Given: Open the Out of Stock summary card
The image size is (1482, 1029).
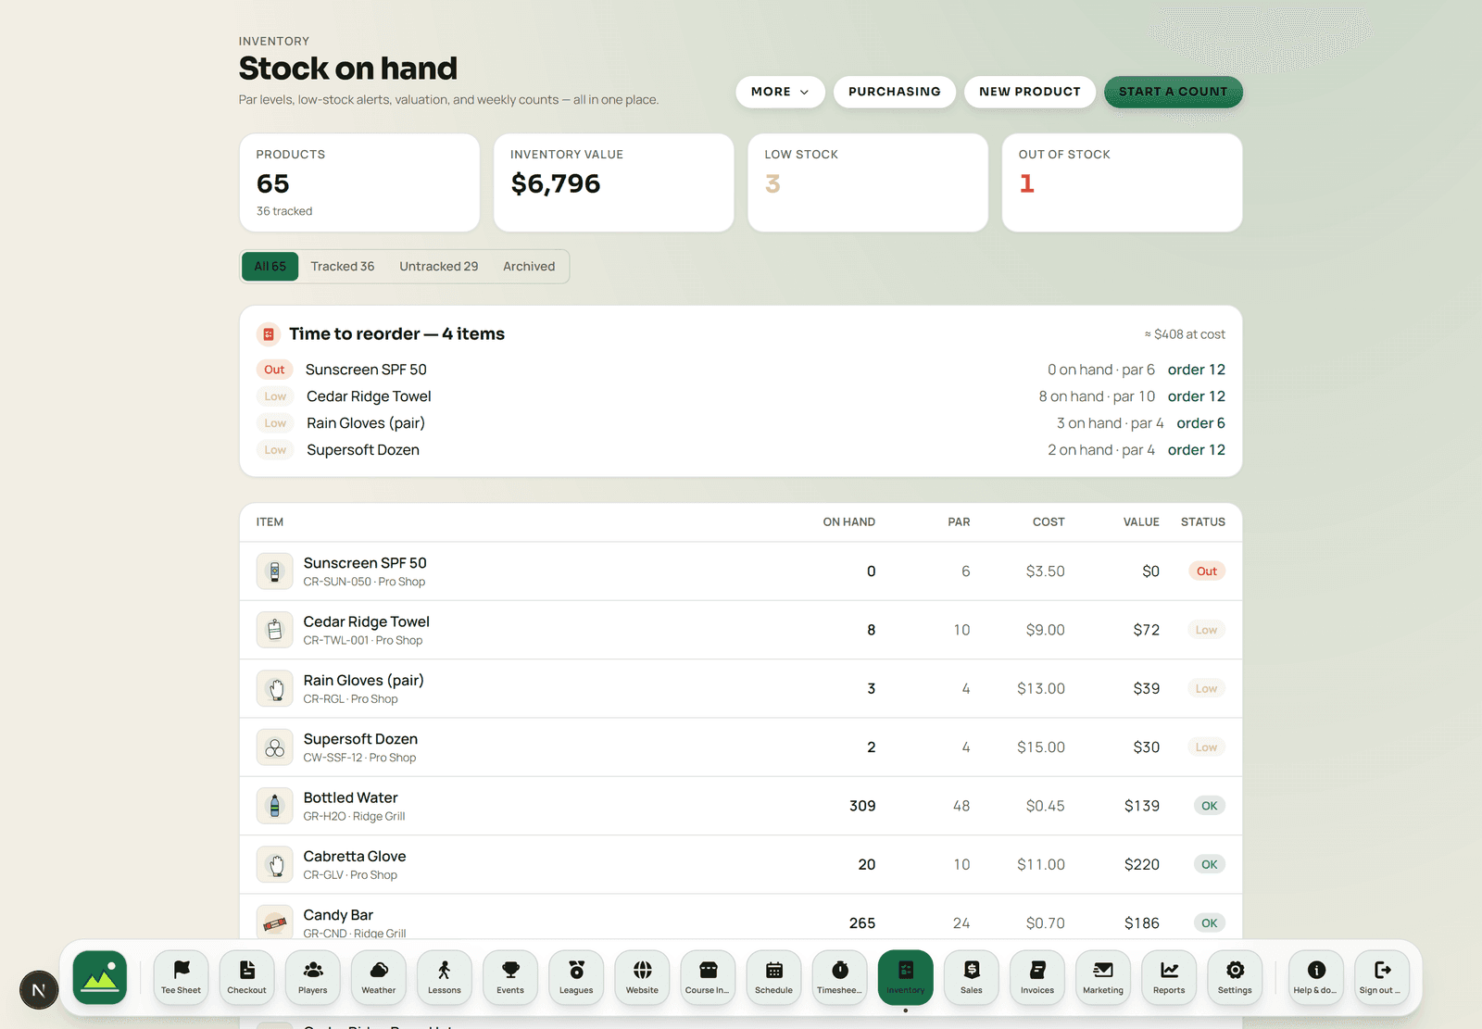Looking at the screenshot, I should (1122, 182).
